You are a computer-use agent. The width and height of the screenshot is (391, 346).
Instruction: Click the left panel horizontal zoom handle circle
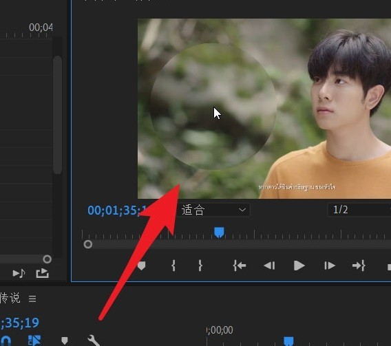47,259
